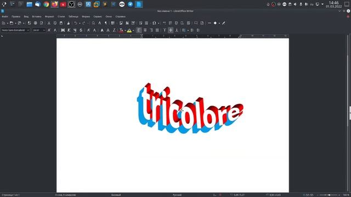Screen dimensions: 351x197
Task: Adjust the zoom slider in status bar
Action: 329,195
